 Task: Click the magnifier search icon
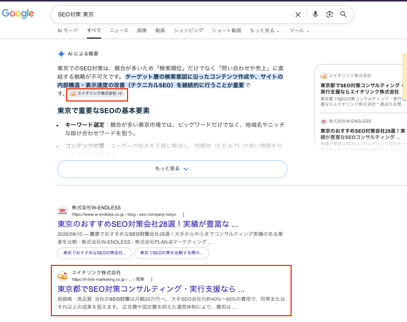(x=343, y=14)
